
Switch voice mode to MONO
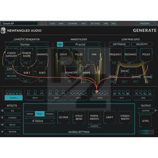pyautogui.click(x=30, y=114)
